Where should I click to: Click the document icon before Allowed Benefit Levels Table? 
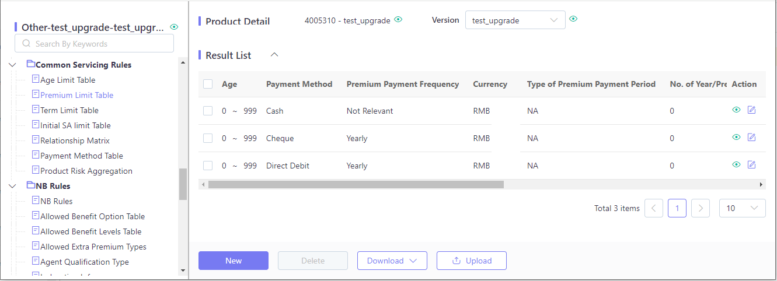coord(35,231)
